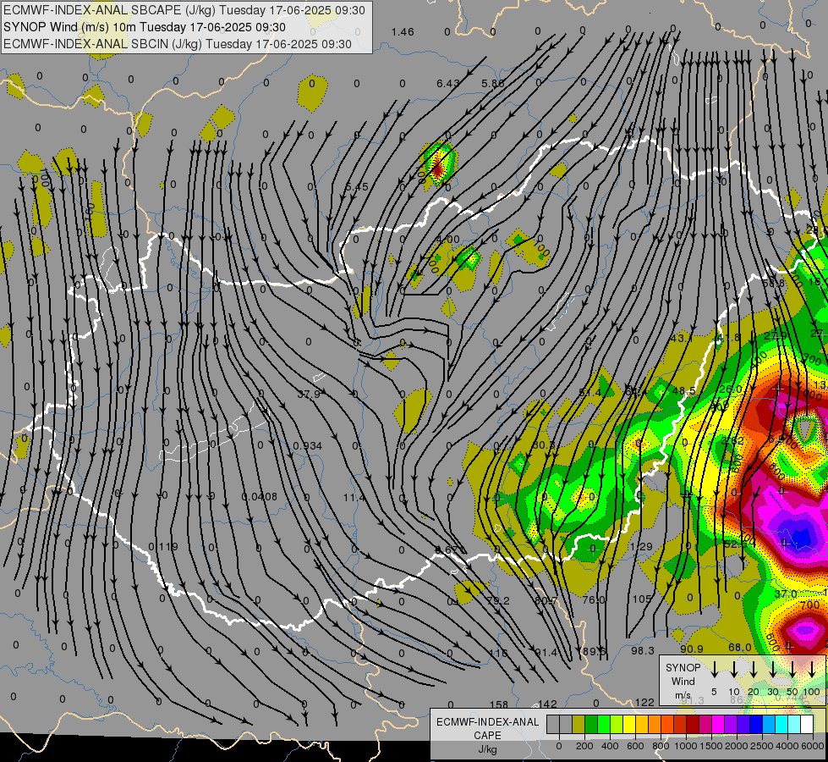Click the SBCIN title line in header

(178, 44)
